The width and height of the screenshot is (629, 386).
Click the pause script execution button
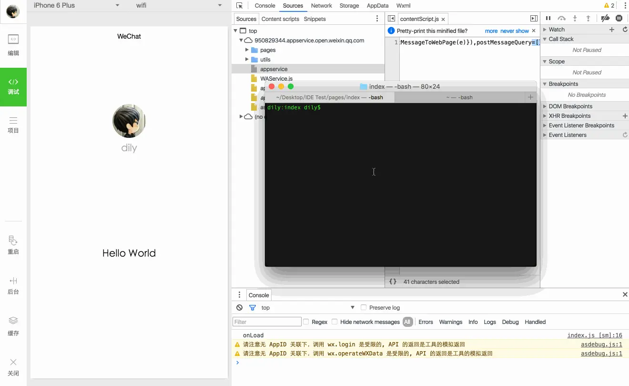pos(548,18)
